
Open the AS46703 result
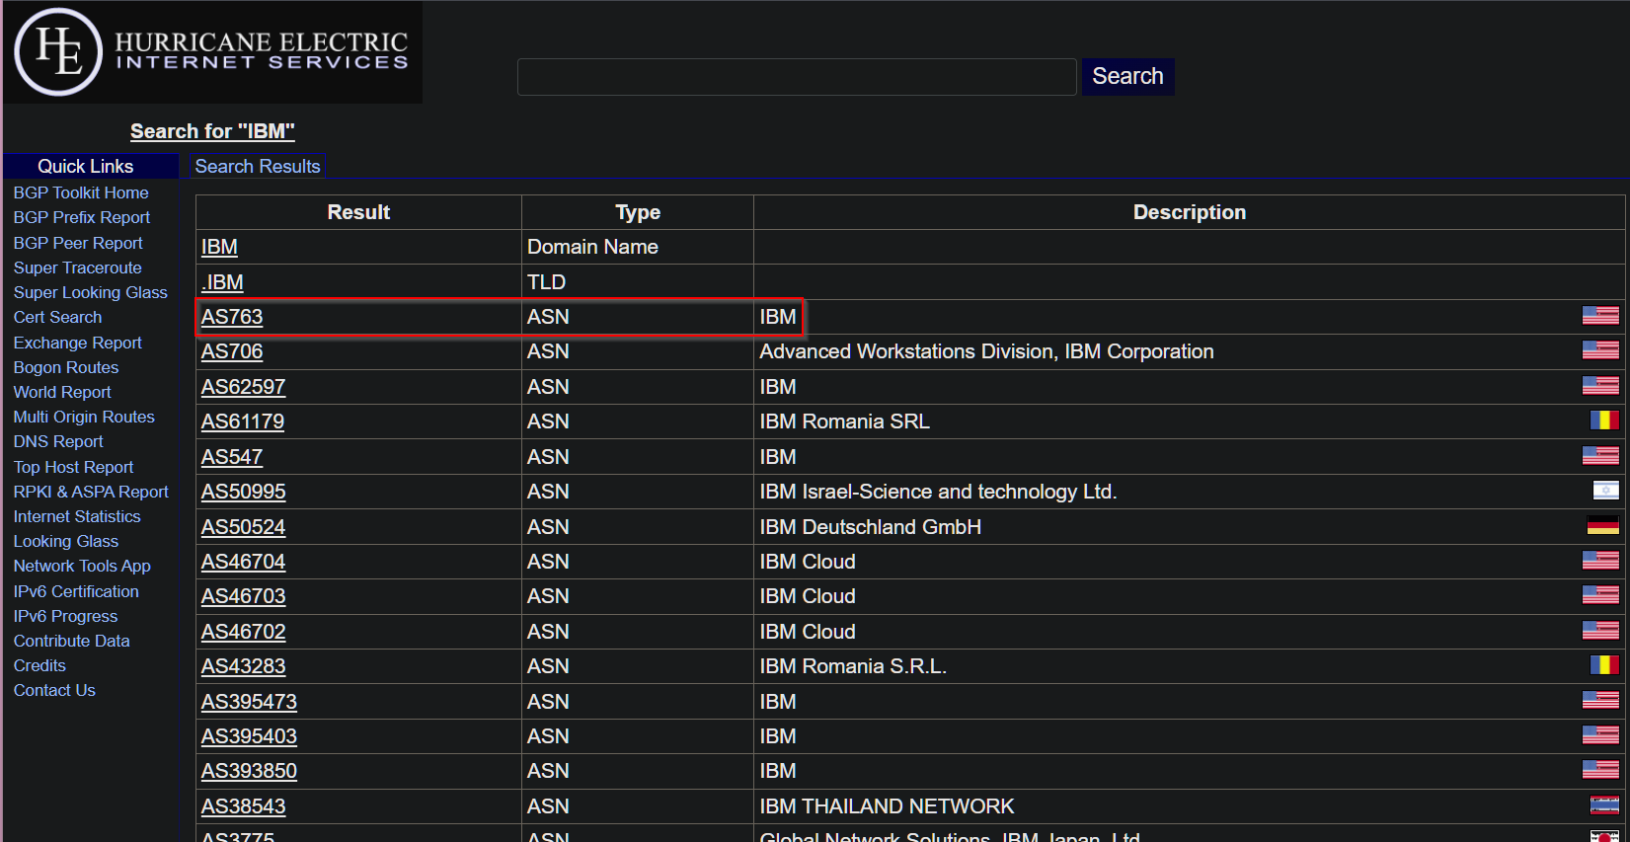(243, 596)
